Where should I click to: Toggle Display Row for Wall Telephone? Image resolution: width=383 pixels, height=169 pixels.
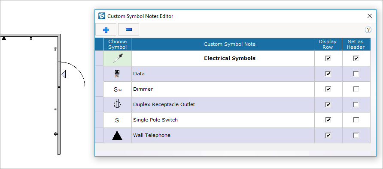coord(328,135)
